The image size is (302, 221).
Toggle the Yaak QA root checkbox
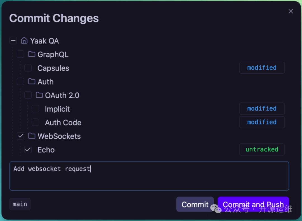[x=13, y=41]
